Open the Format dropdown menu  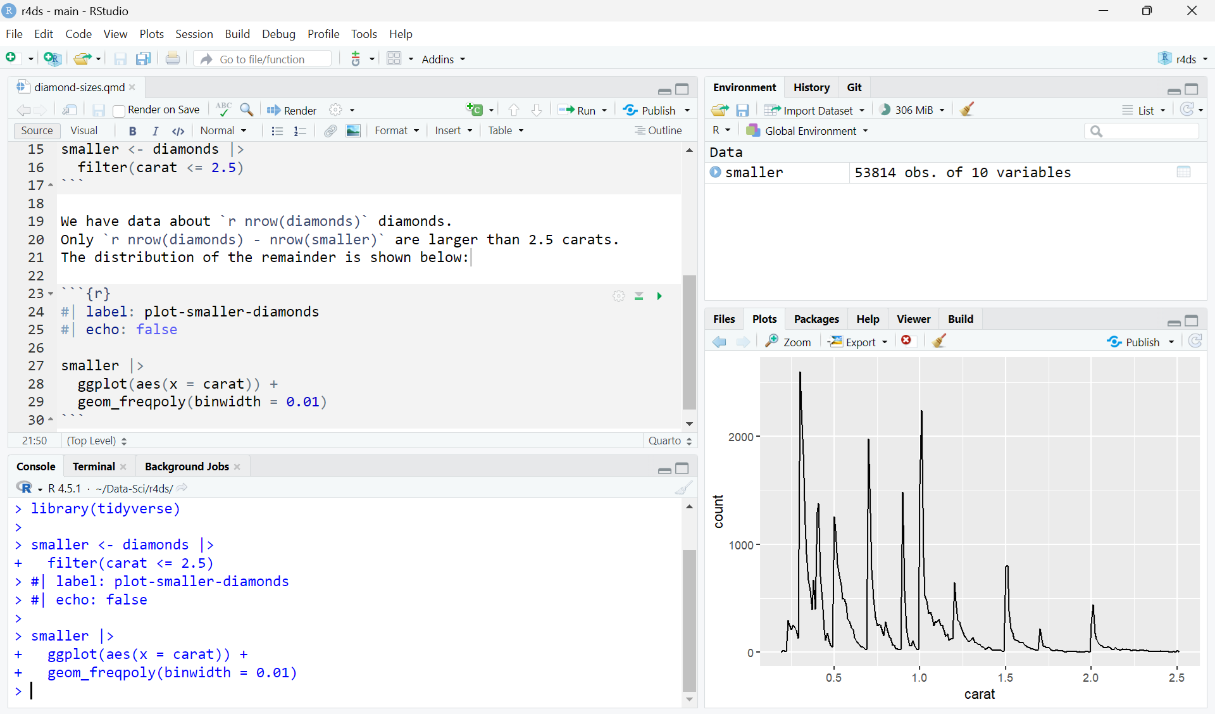(x=397, y=130)
